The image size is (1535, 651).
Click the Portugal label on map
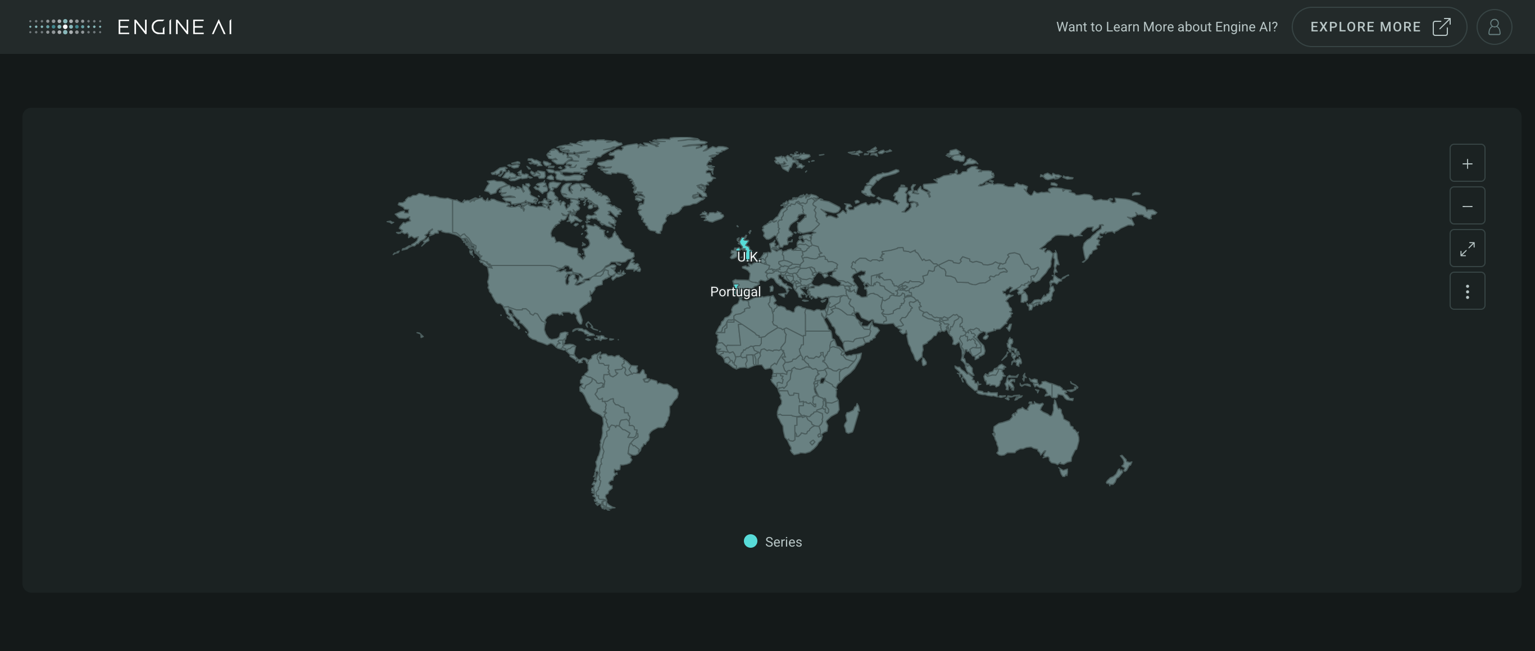(735, 292)
